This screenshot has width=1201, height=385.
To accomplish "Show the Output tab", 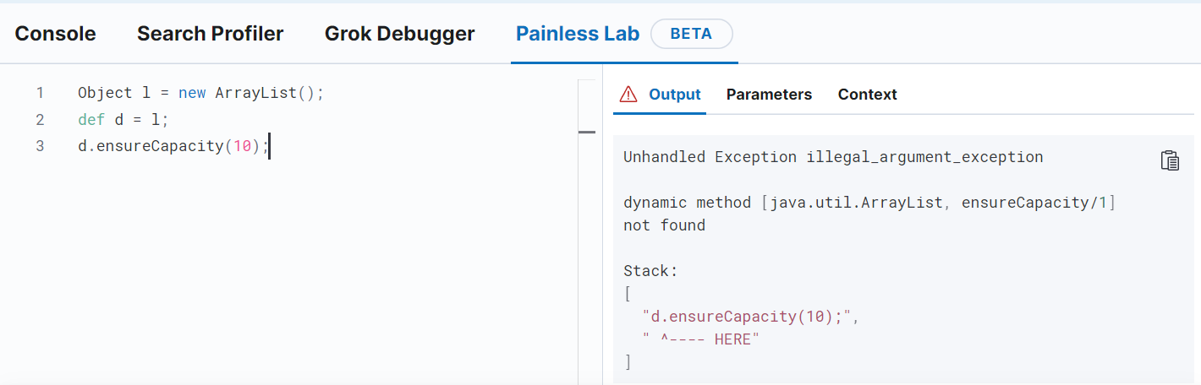I will [675, 95].
